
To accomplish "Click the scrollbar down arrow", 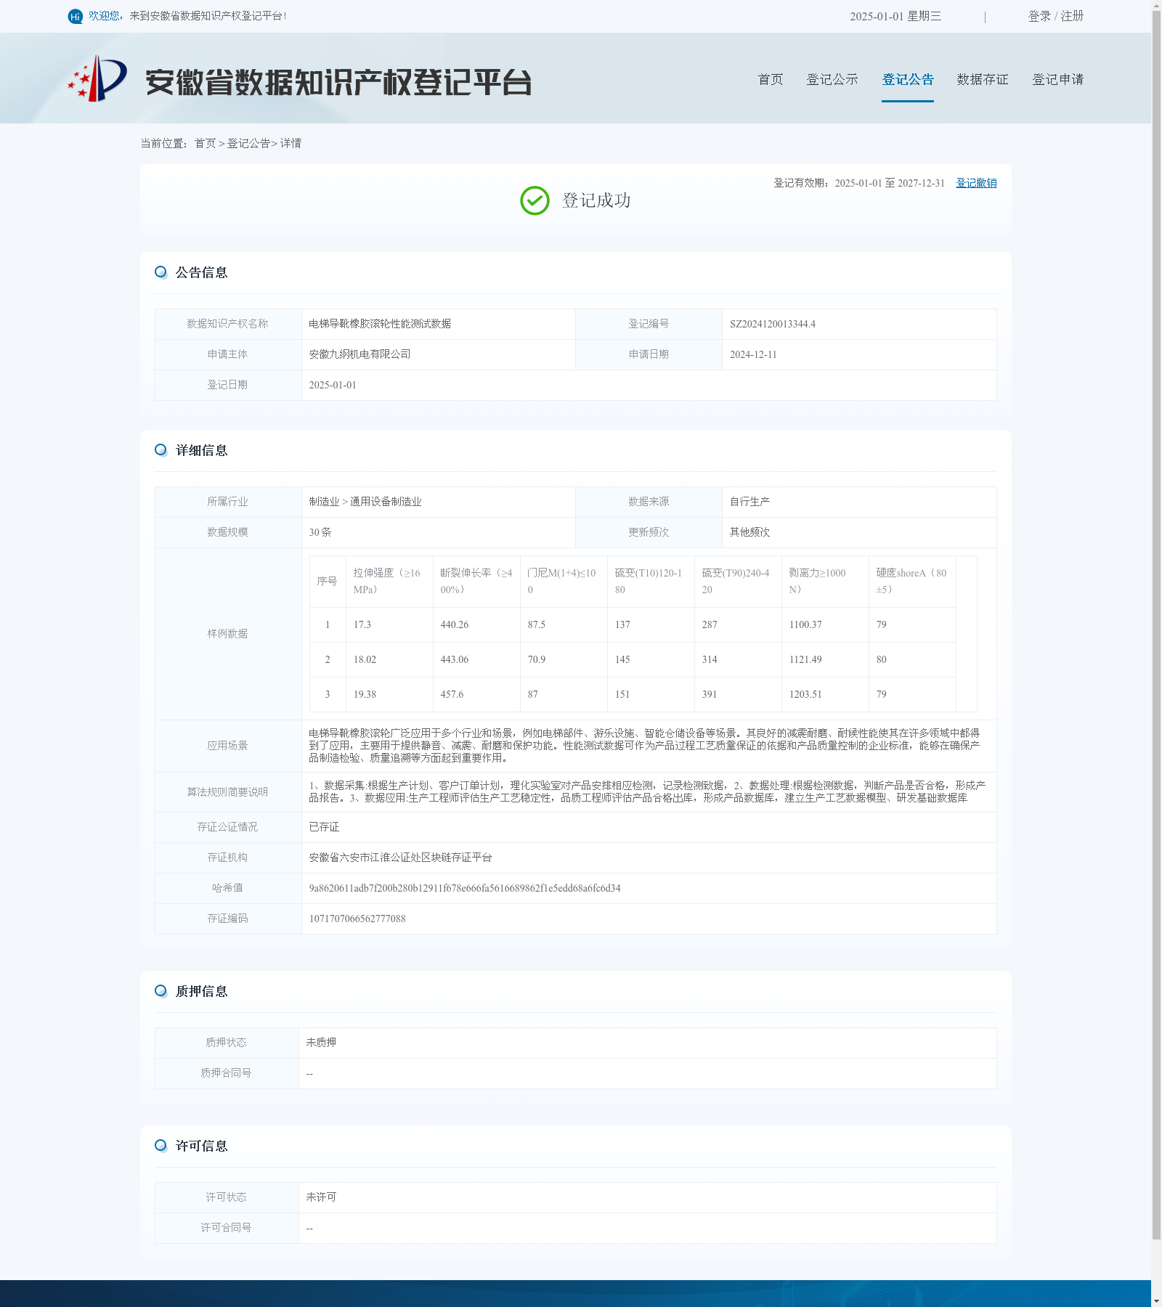I will point(1156,1301).
